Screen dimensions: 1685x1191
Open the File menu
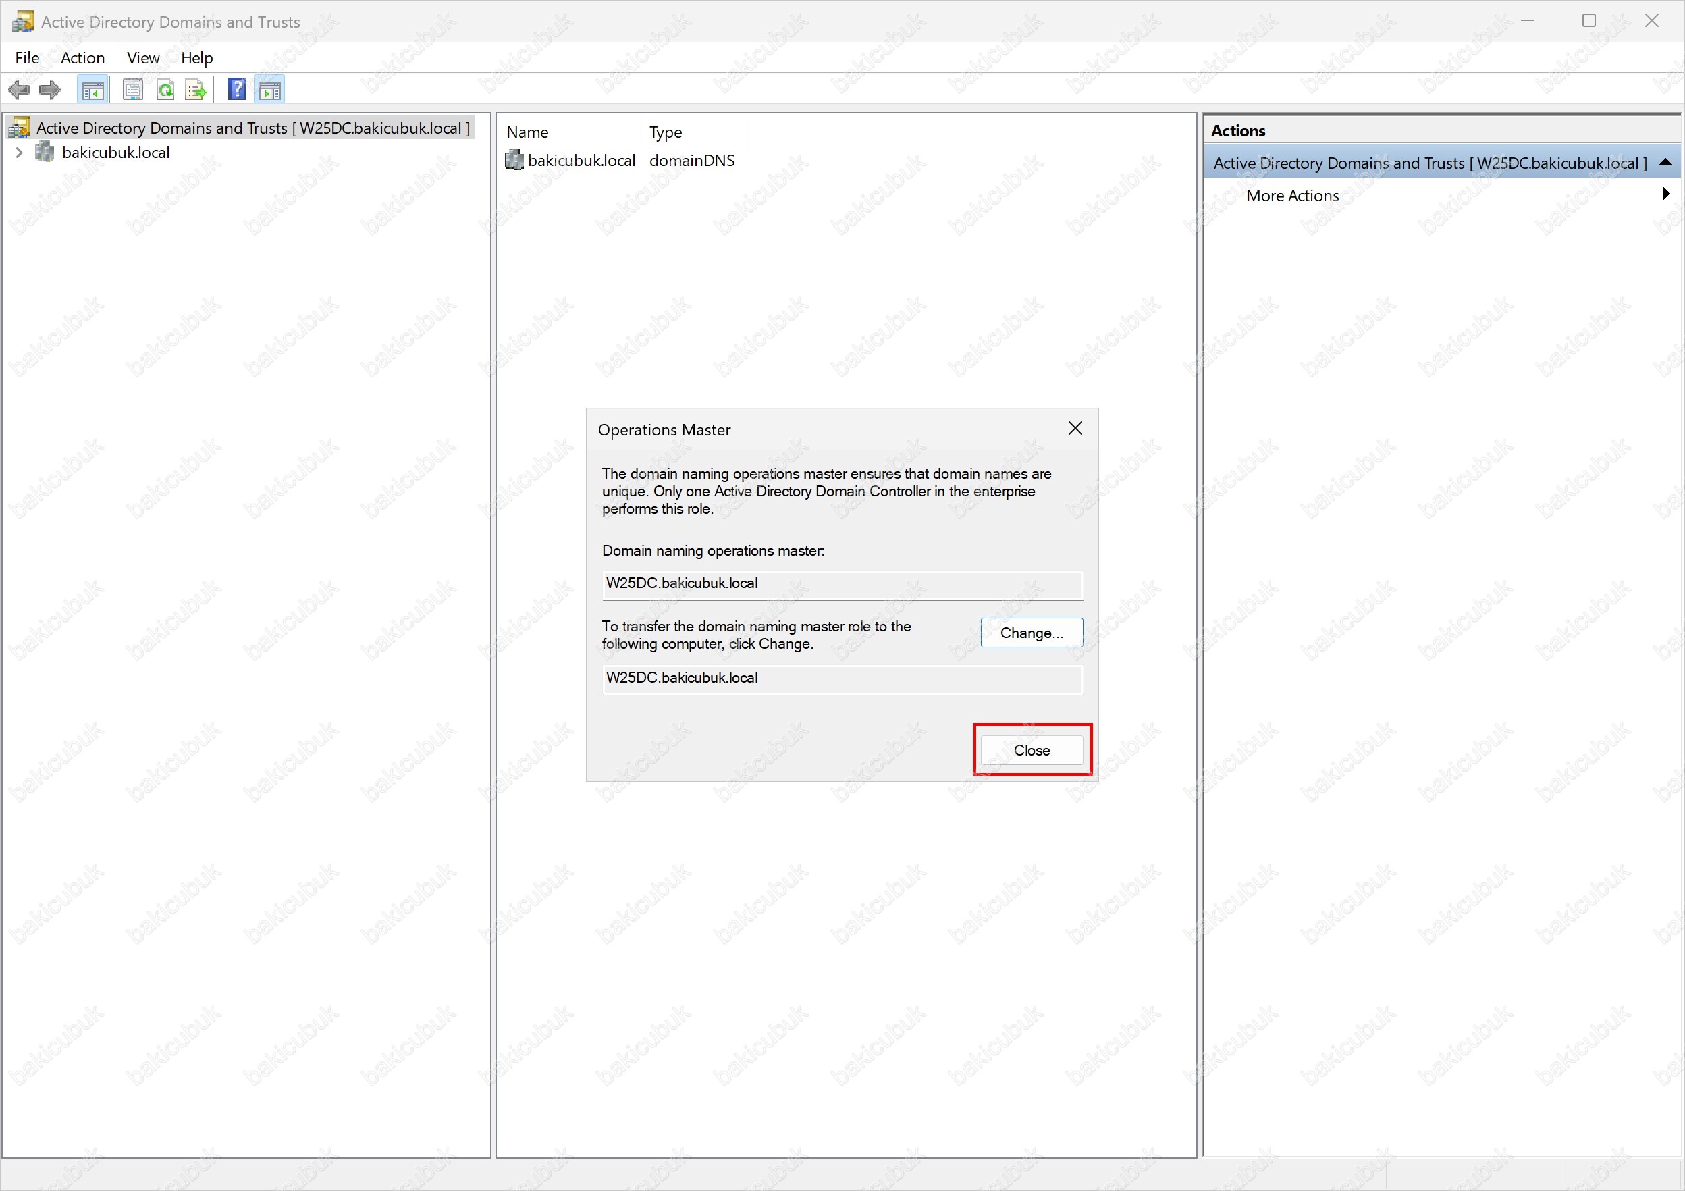point(27,58)
